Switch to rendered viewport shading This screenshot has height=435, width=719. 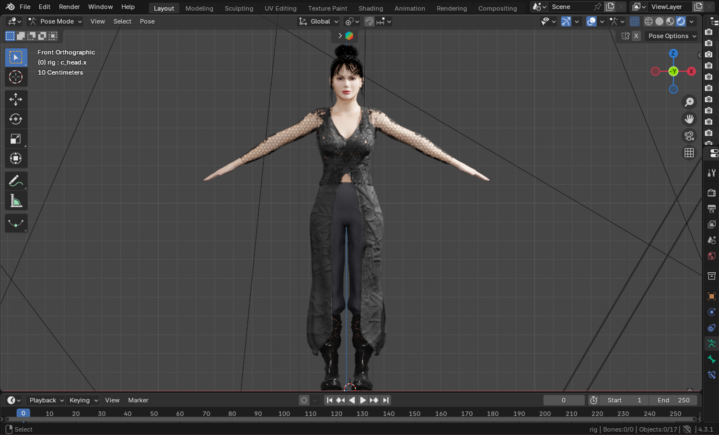[681, 22]
